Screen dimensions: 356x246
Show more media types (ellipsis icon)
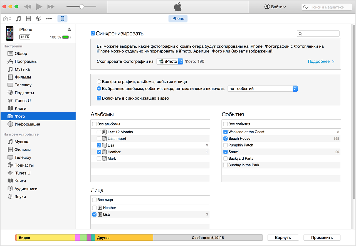tap(49, 19)
